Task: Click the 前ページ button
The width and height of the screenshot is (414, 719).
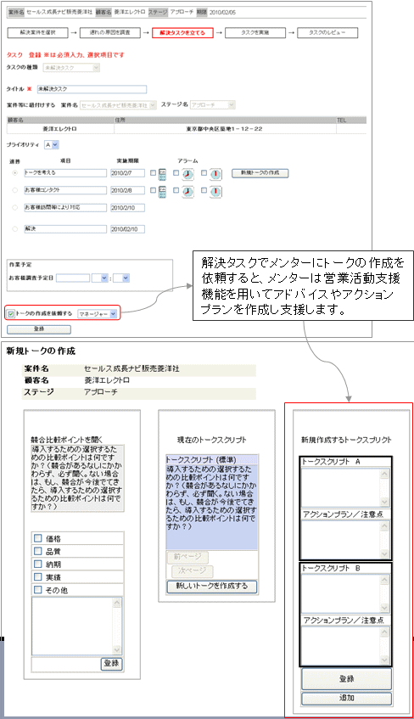Action: pyautogui.click(x=187, y=557)
